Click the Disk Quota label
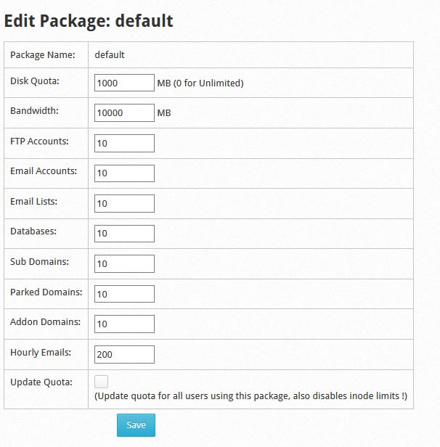Viewport: 440px width, 447px height. click(35, 81)
